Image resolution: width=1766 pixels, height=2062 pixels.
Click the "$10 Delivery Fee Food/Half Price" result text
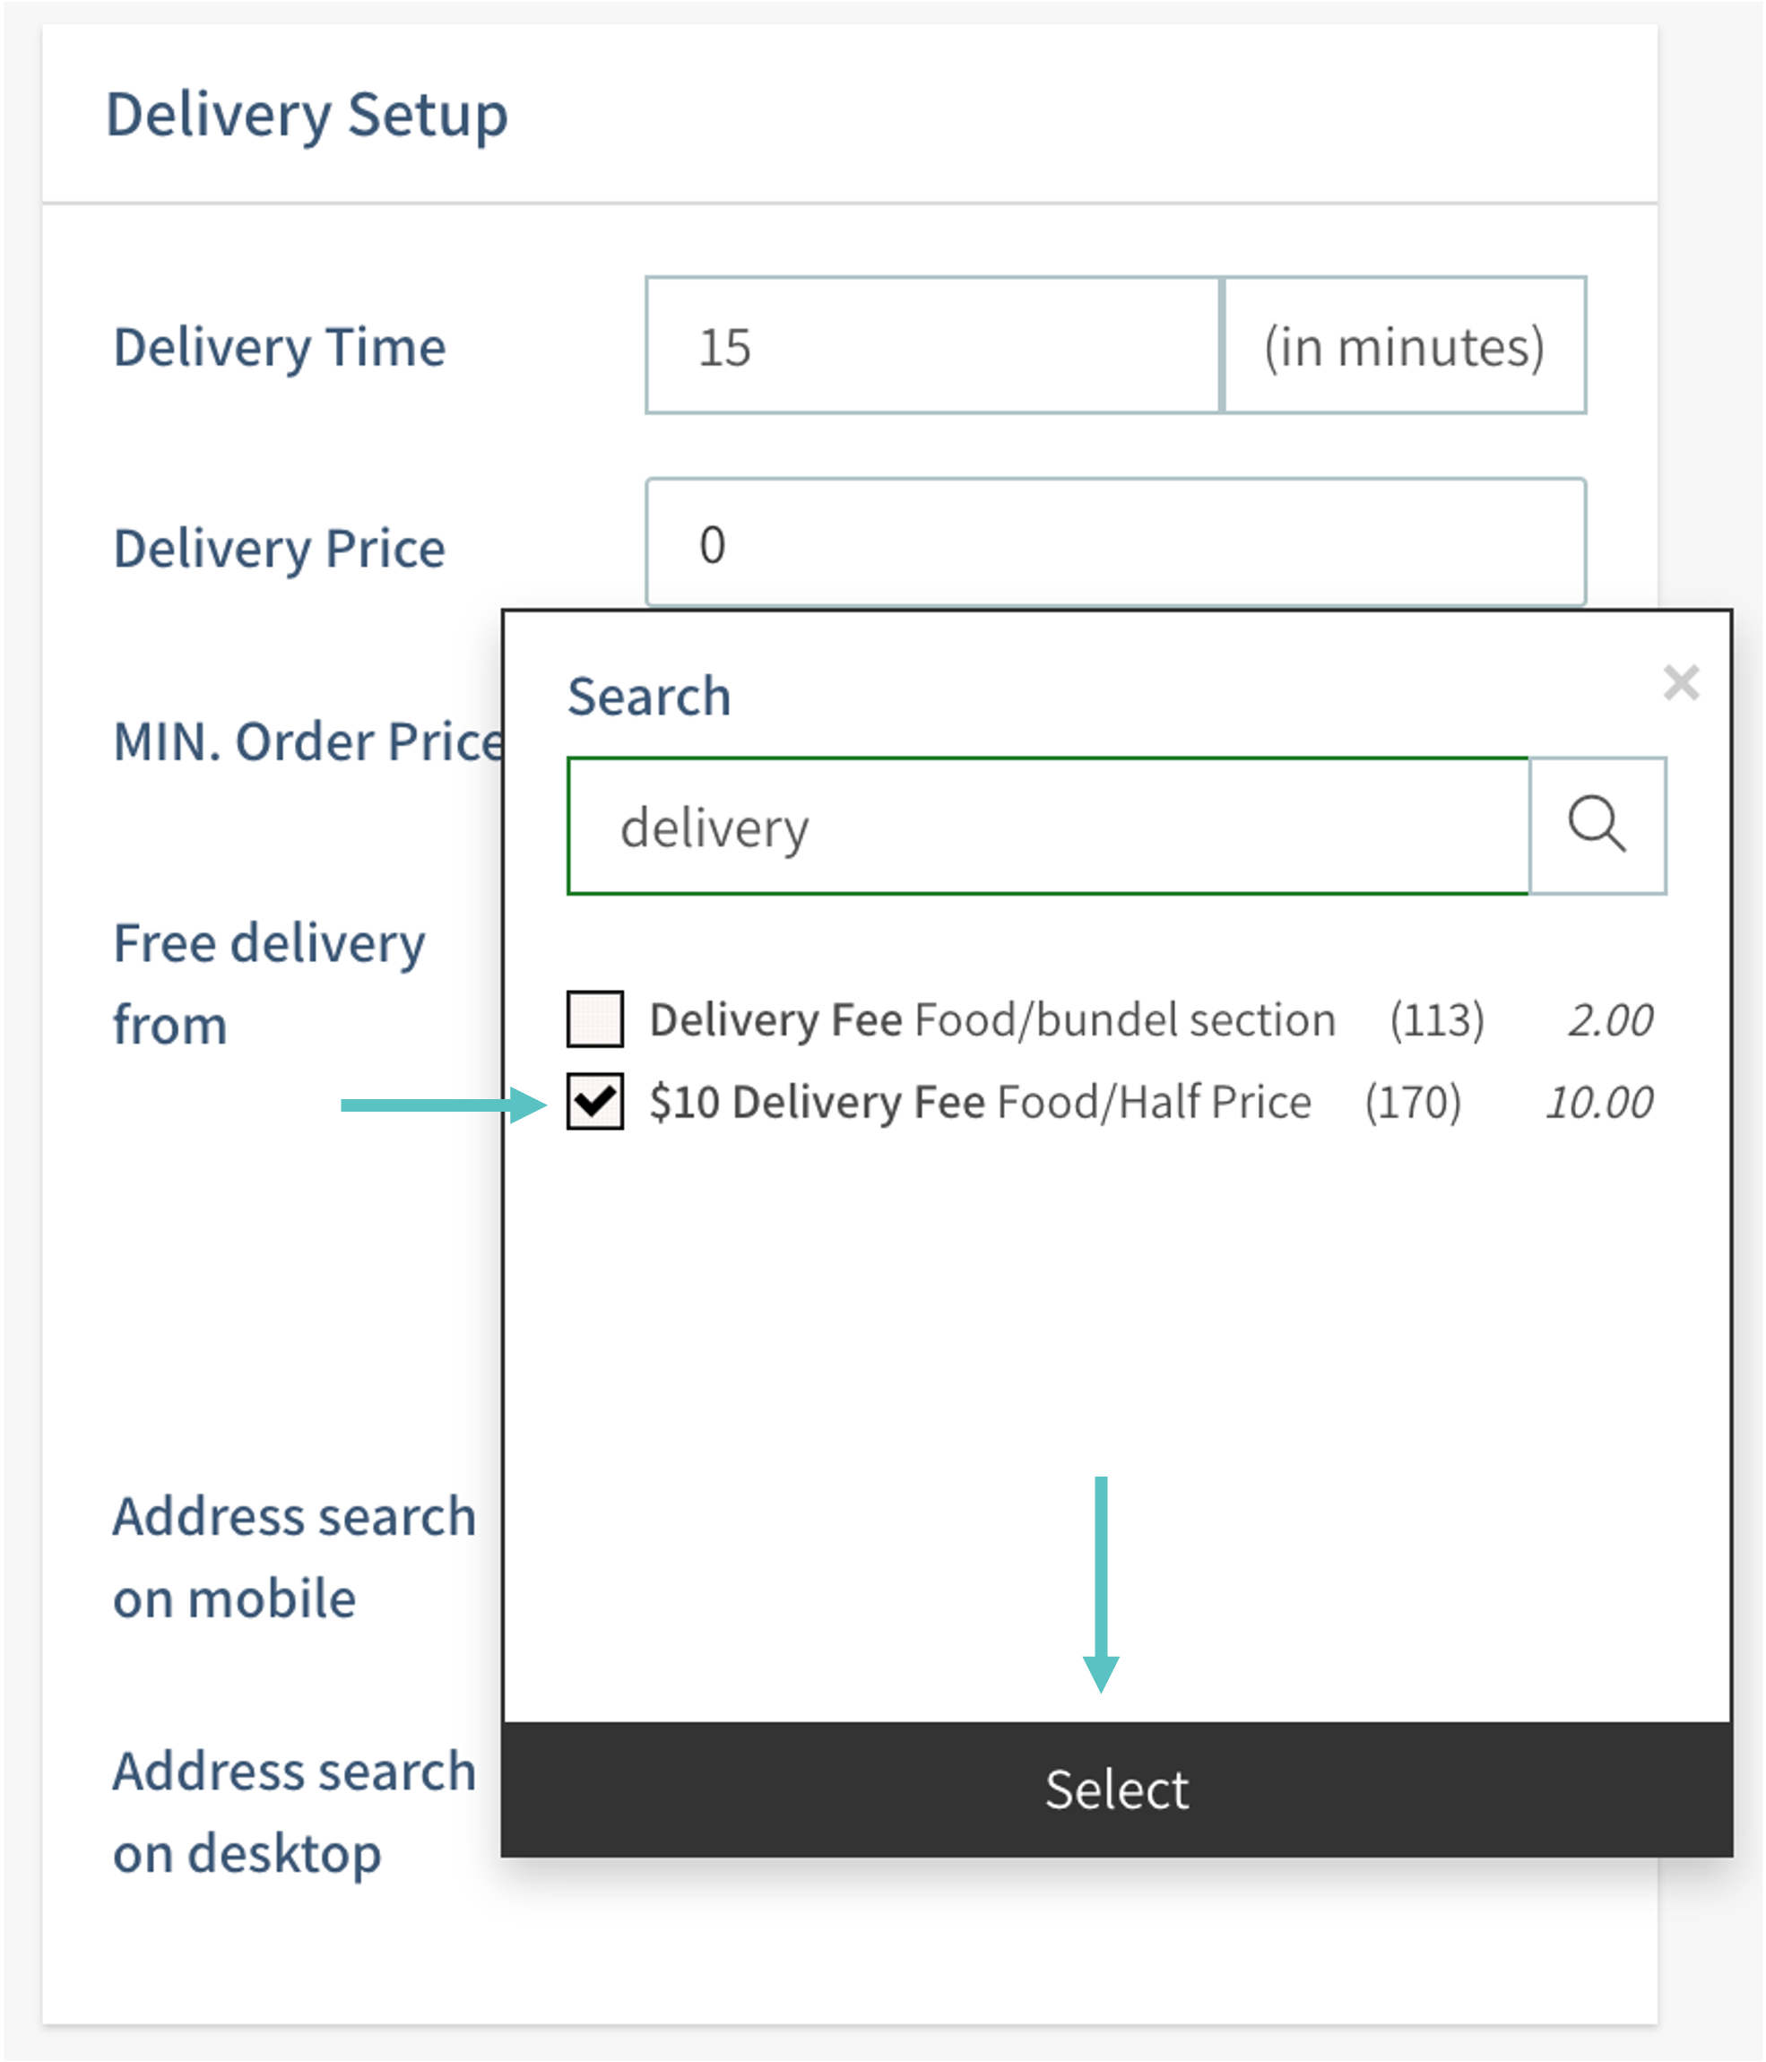pos(980,1103)
